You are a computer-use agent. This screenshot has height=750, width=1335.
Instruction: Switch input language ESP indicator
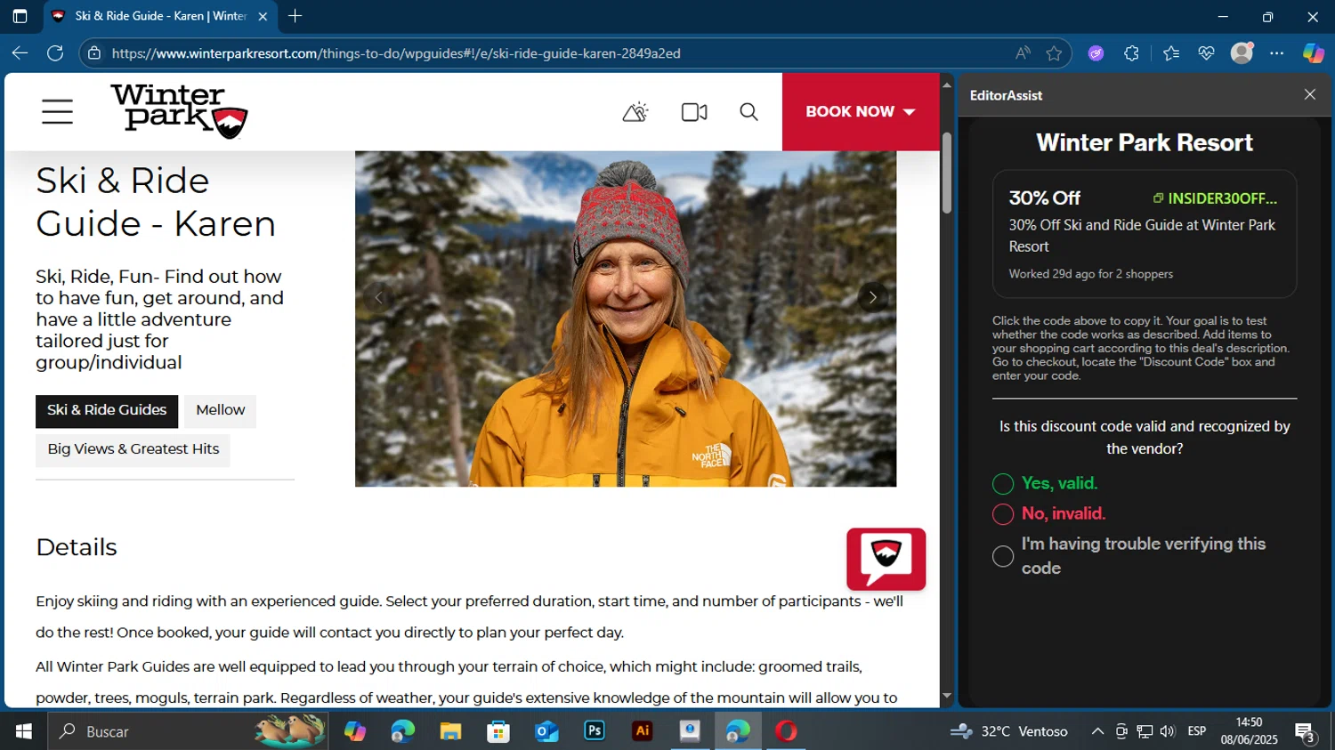pos(1197,731)
